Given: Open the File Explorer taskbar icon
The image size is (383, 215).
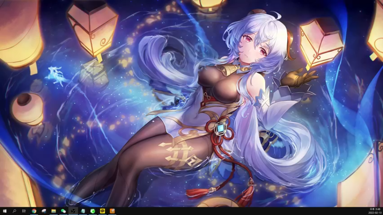Looking at the screenshot, I should coord(54,211).
